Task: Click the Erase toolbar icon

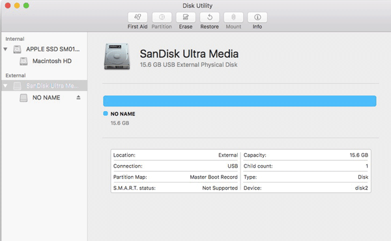Action: click(x=186, y=18)
